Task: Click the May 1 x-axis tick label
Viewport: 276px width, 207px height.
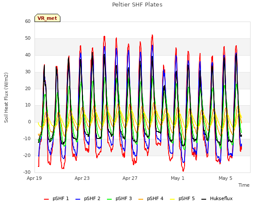Action: pos(178,178)
